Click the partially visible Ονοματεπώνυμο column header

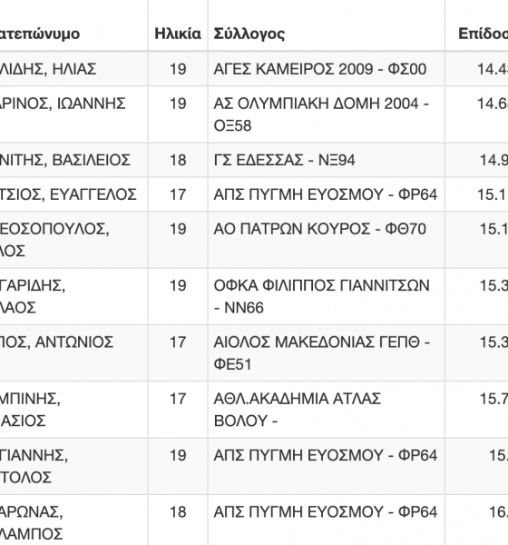(40, 34)
